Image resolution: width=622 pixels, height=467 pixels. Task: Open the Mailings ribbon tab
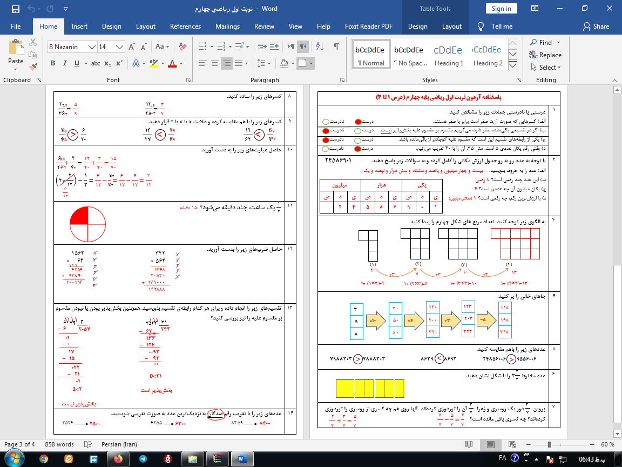click(227, 26)
